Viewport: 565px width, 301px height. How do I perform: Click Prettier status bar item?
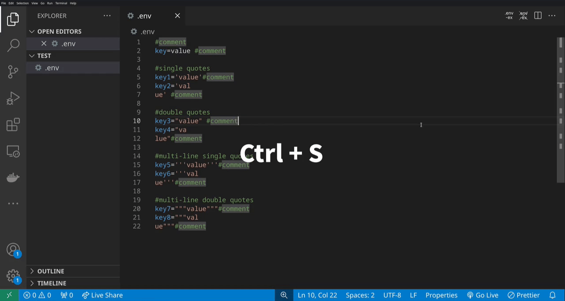(524, 295)
